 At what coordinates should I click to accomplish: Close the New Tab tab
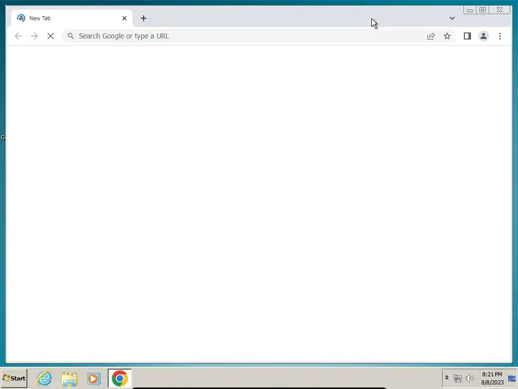point(124,18)
